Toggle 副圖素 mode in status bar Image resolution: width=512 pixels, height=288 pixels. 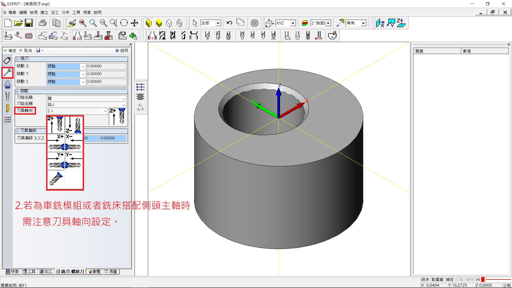click(437, 279)
